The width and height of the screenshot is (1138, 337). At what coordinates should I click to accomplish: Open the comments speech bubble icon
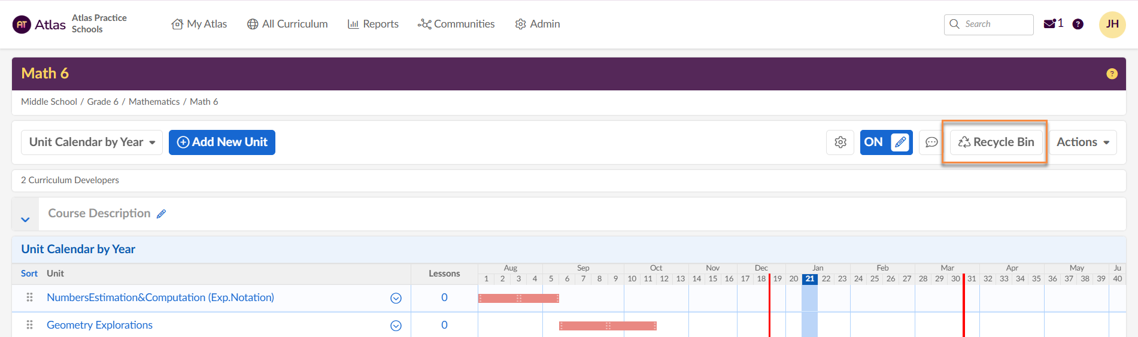(x=931, y=142)
